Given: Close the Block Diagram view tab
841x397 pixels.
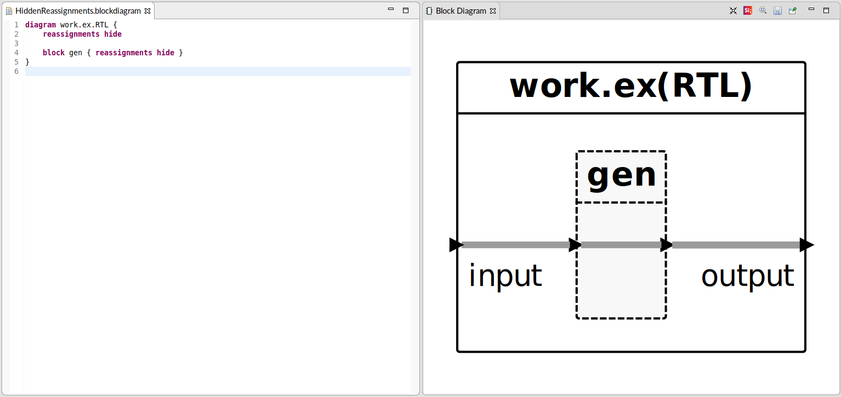Looking at the screenshot, I should coord(493,11).
